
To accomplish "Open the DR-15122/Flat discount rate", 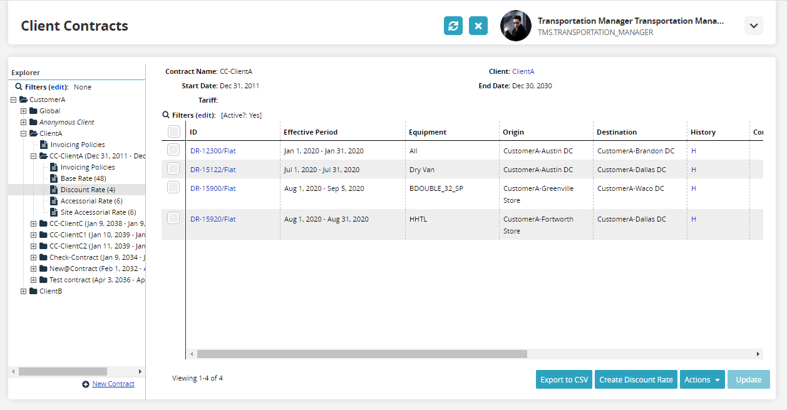I will click(213, 170).
